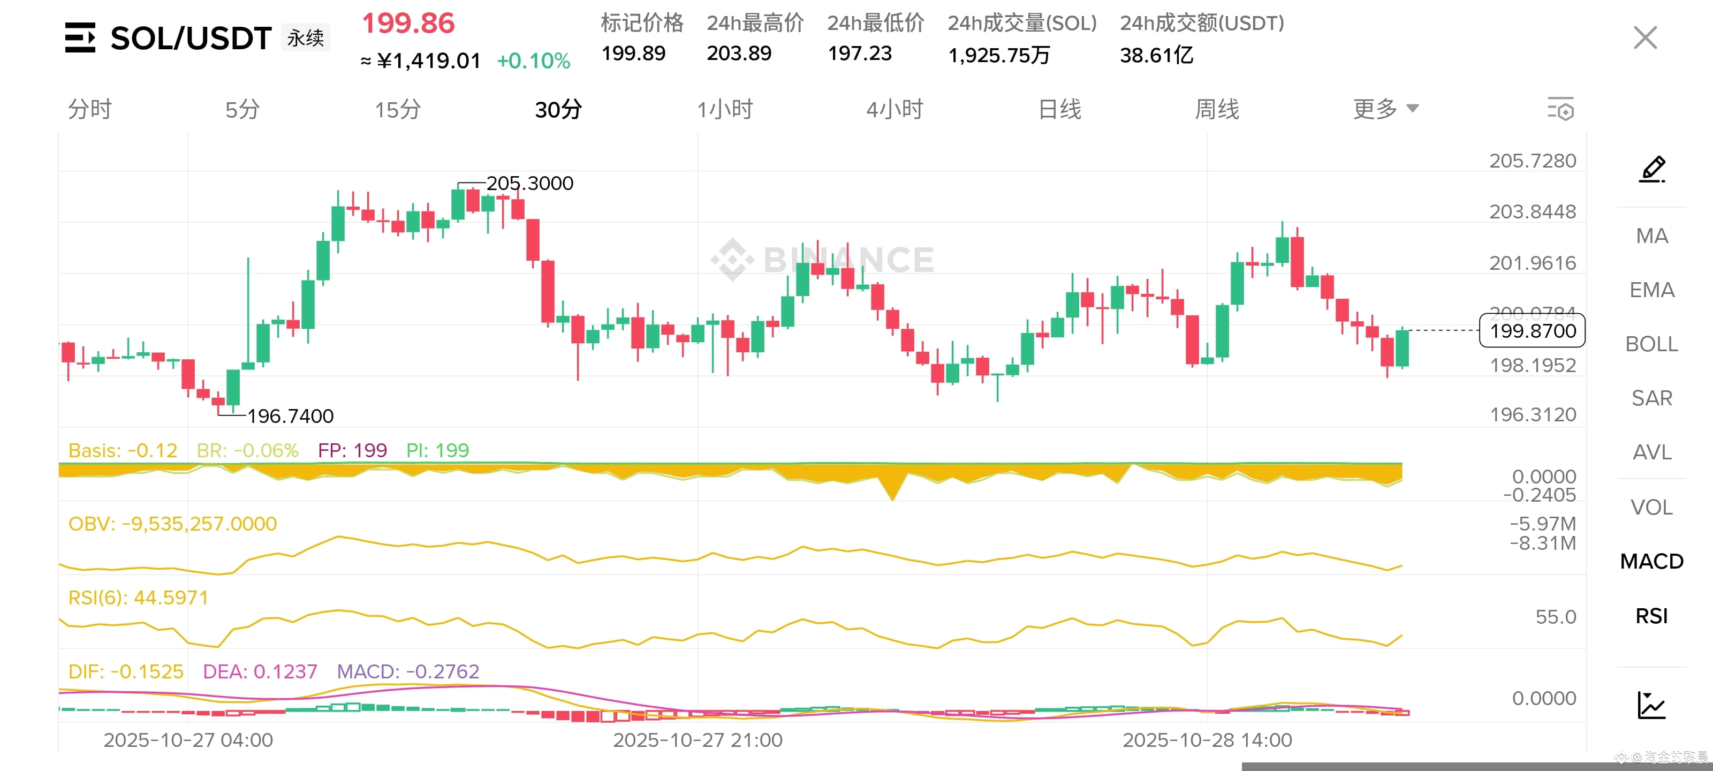The height and width of the screenshot is (771, 1713).
Task: Tap the SOL/USDT pair name
Action: tap(191, 38)
